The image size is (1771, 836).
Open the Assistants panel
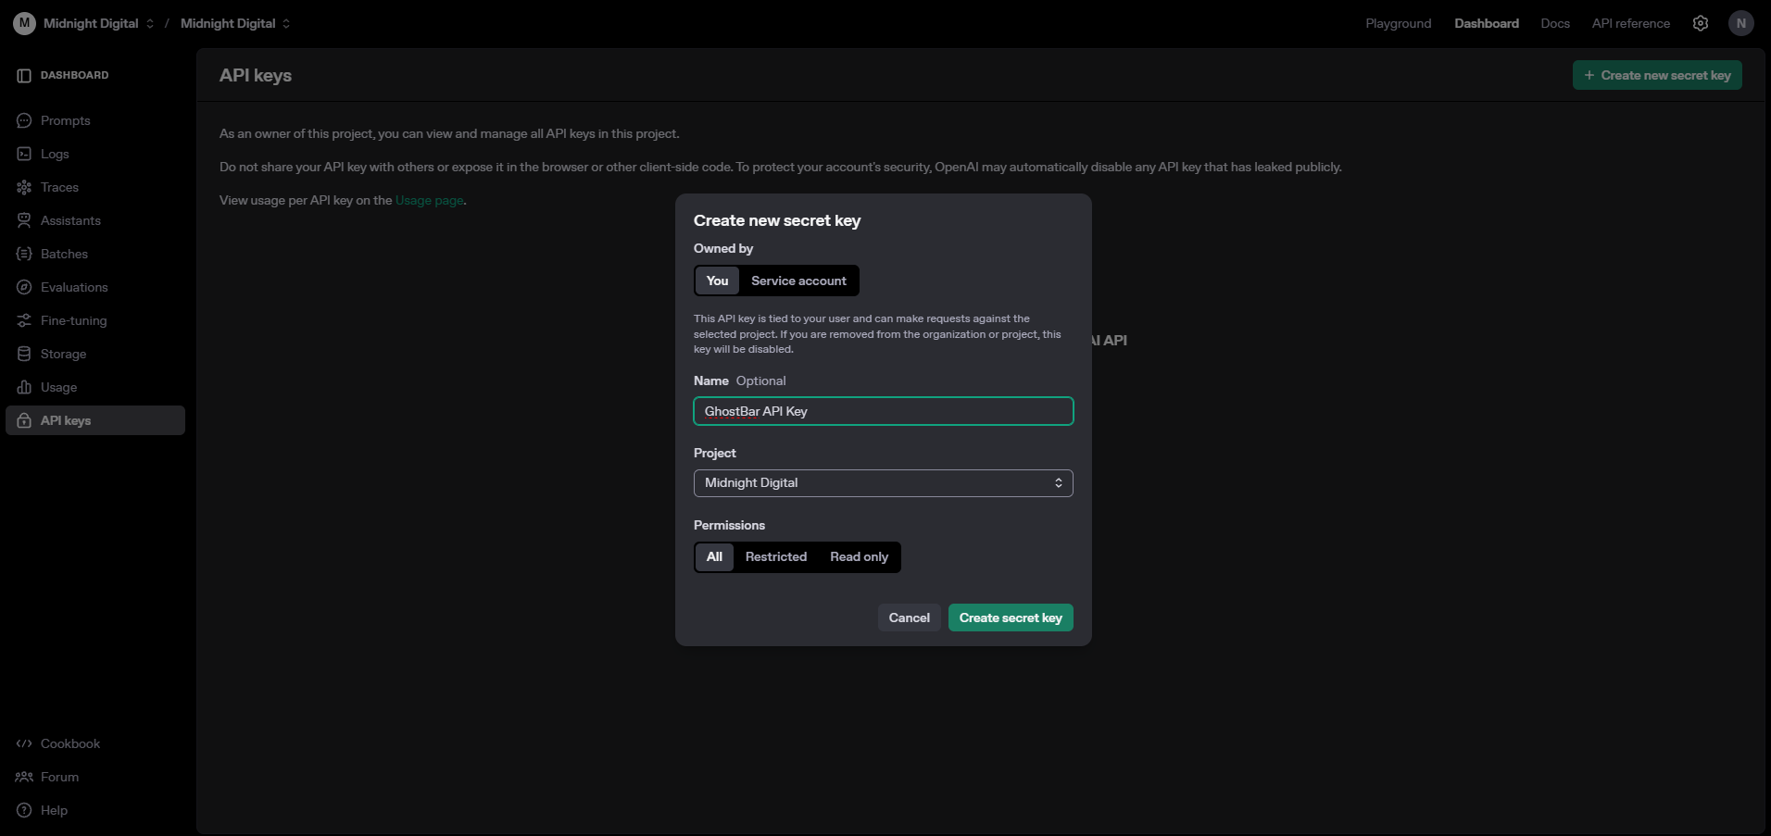[x=69, y=220]
